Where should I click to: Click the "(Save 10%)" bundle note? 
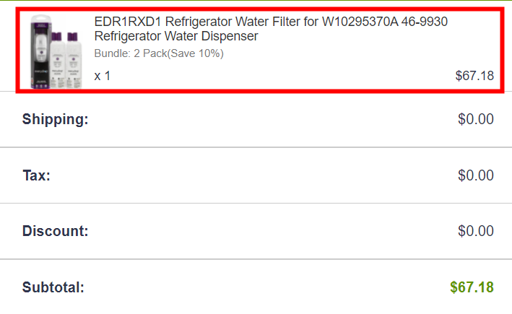point(195,53)
